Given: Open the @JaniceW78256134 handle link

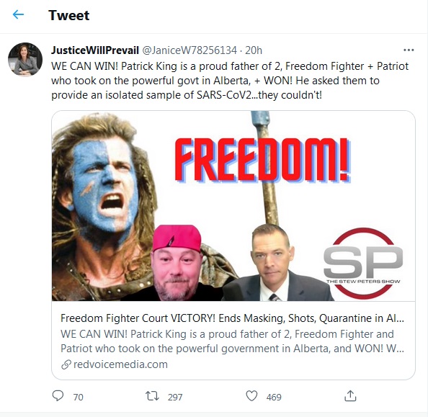Looking at the screenshot, I should click(x=190, y=50).
